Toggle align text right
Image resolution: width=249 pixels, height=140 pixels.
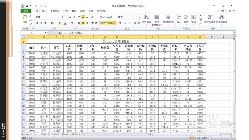[x=87, y=23]
